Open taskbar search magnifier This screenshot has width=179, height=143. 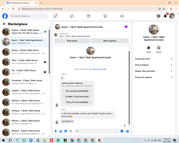10,140
